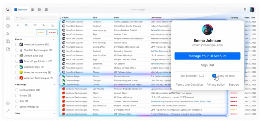The height and width of the screenshot is (121, 261).
Task: Click the Severity column header
Action: tap(234, 18)
